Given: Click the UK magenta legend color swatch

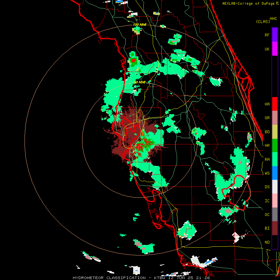Looking at the screenshot, I should coord(275,49).
